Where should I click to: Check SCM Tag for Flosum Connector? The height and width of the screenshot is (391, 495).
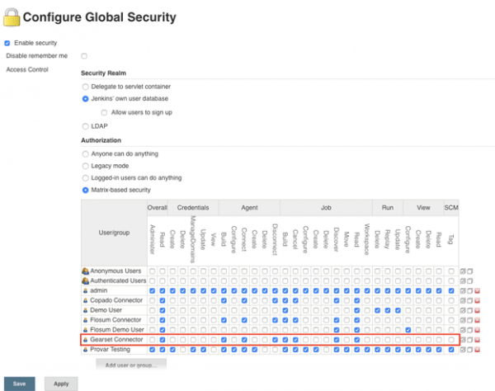[451, 320]
